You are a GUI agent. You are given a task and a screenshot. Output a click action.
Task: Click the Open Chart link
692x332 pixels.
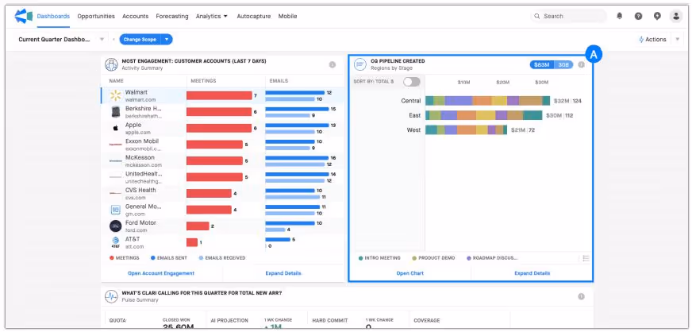point(410,273)
